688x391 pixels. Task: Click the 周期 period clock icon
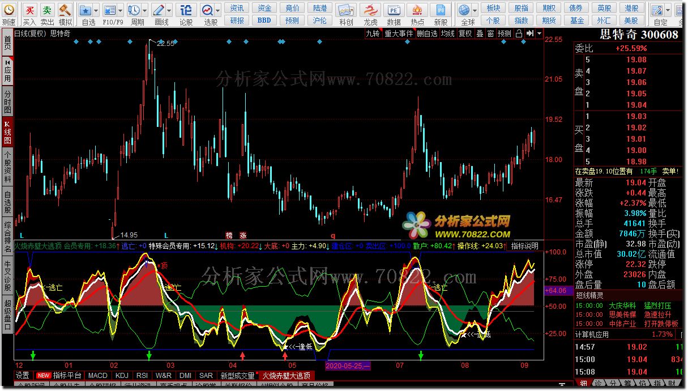(x=134, y=10)
